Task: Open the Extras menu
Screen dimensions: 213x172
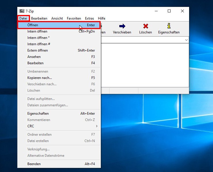Action: pyautogui.click(x=89, y=18)
